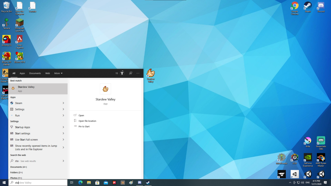The image size is (331, 186).
Task: Select the Discord desktop shortcut
Action: (321, 7)
